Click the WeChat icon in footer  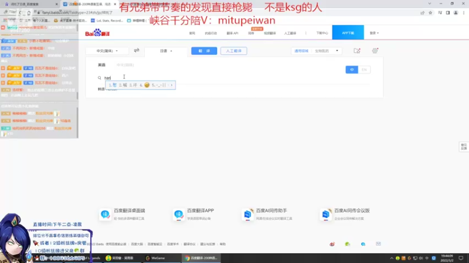click(x=347, y=244)
